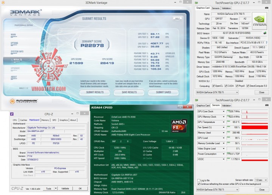Viewport: 272px width, 195px height.
Task: Open the Power Consumption sensor dropdown
Action: tap(223, 154)
